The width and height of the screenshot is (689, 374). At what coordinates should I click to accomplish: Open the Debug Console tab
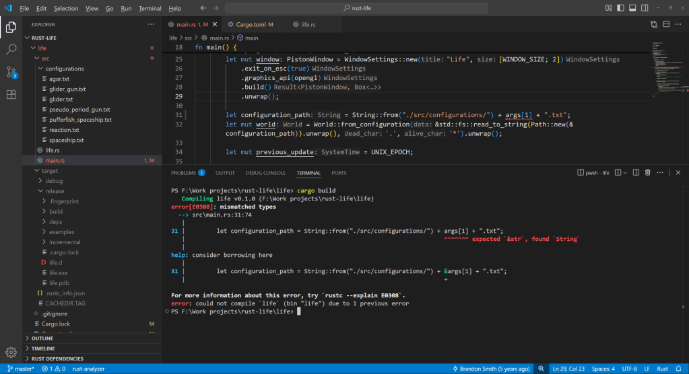click(x=265, y=173)
